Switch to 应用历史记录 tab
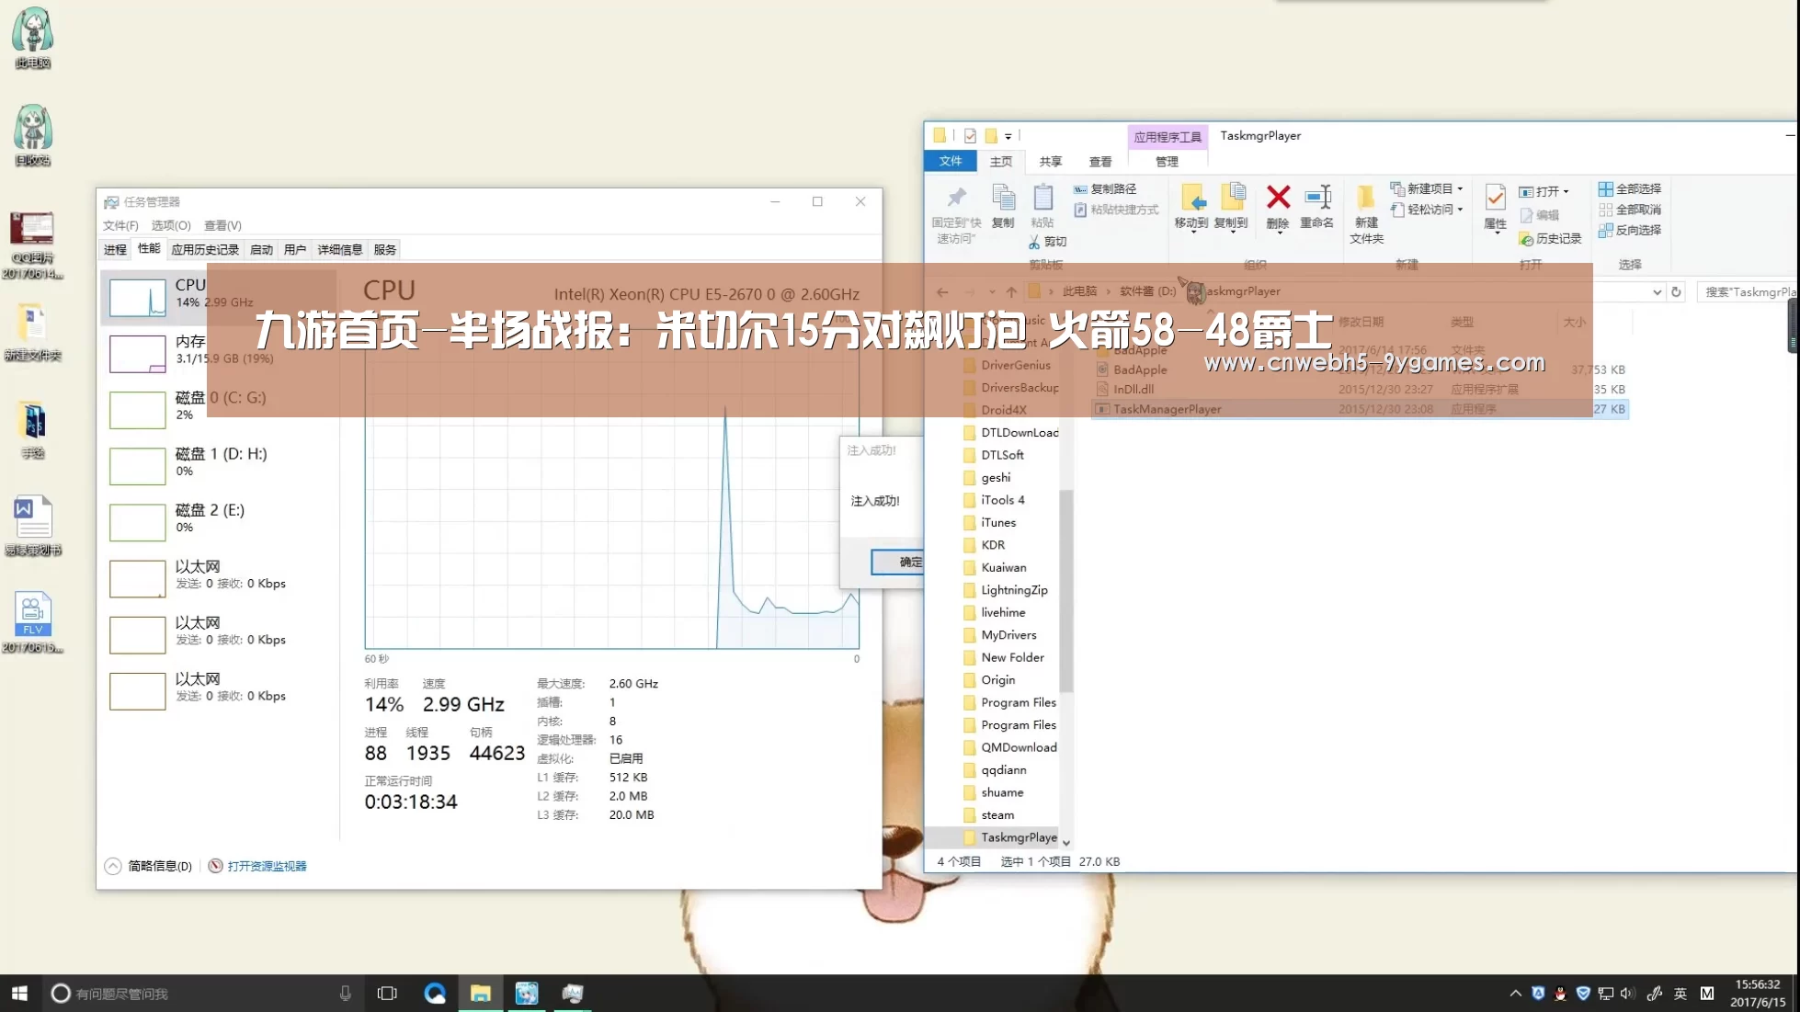This screenshot has width=1800, height=1012. (x=205, y=249)
